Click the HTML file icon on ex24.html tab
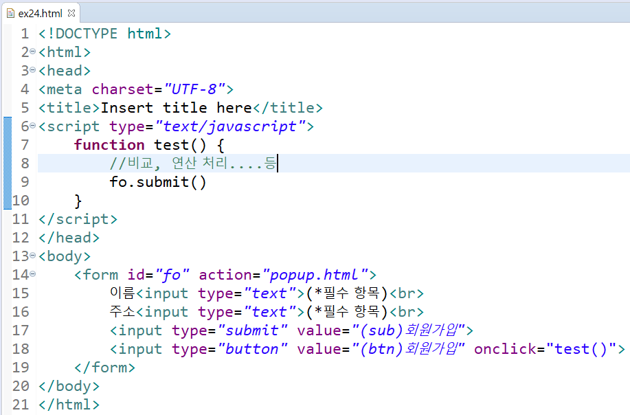630x415 pixels. coord(10,13)
